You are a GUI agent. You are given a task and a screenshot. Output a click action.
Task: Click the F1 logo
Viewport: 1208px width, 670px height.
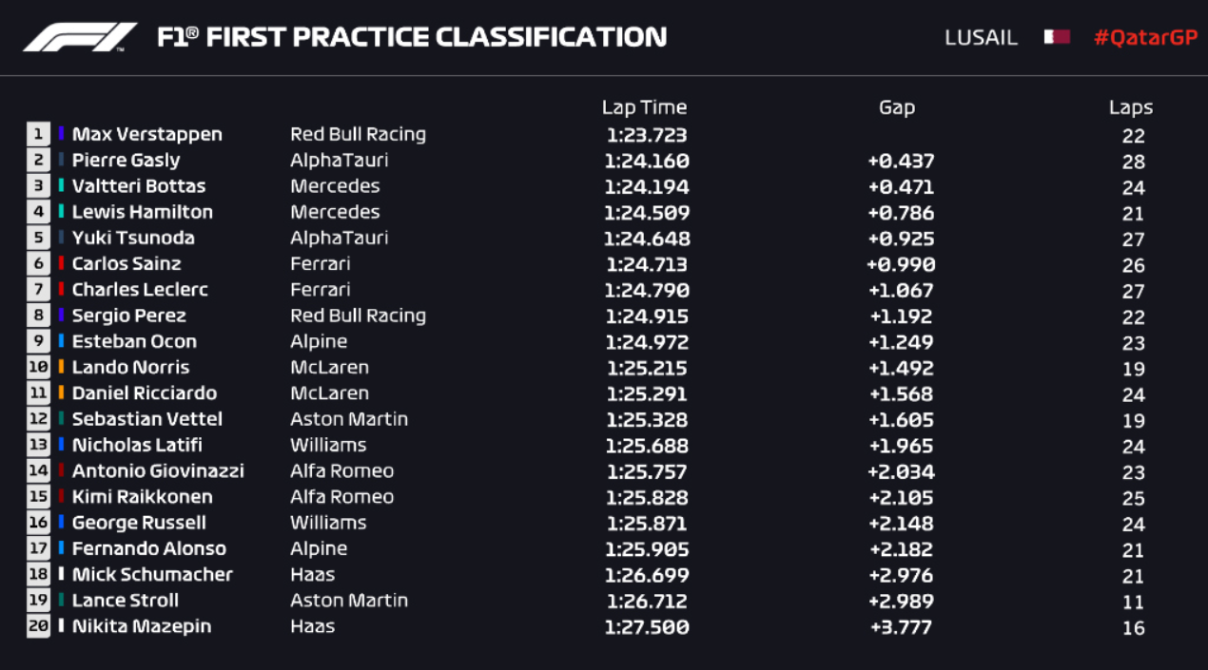(x=80, y=38)
